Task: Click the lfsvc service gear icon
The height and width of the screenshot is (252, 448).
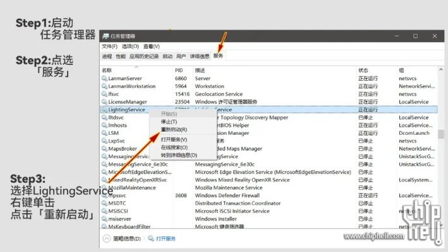Action: tap(105, 94)
